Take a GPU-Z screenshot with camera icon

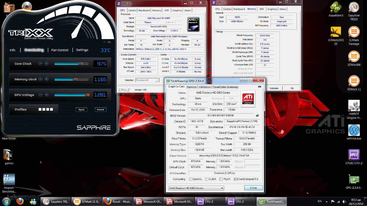pyautogui.click(x=259, y=87)
